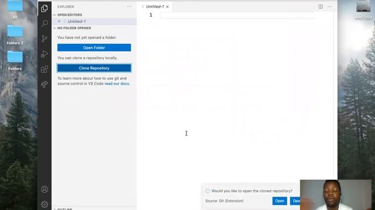
Task: Select the Folders desktop folder
Action: (15, 61)
